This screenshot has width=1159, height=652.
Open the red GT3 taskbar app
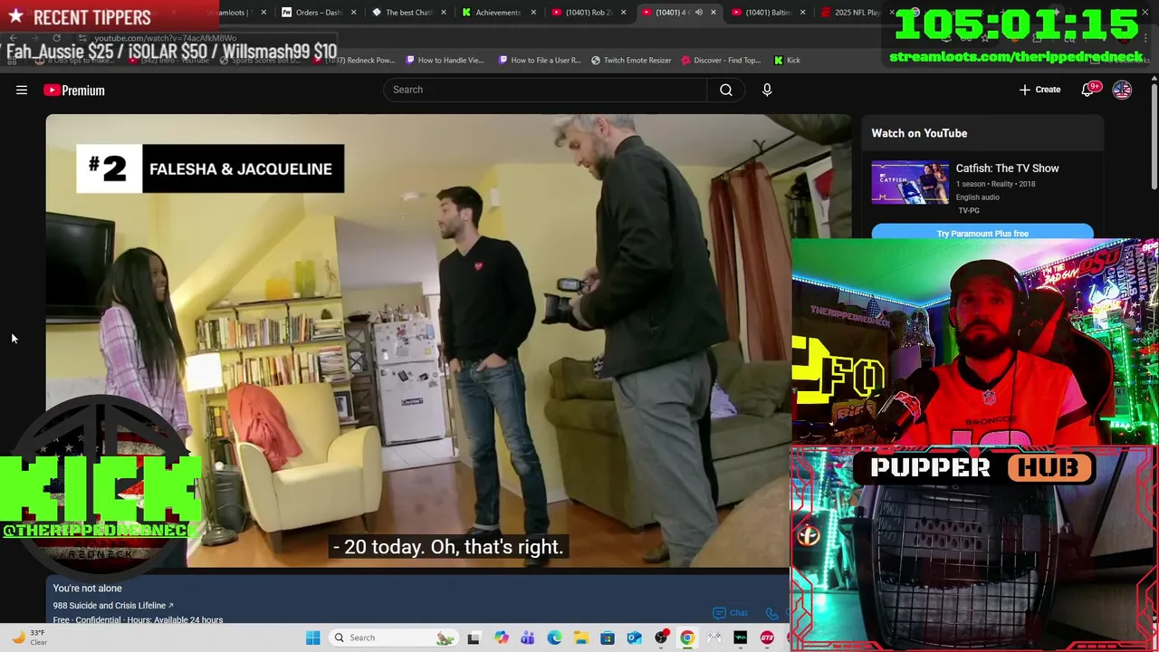point(768,638)
